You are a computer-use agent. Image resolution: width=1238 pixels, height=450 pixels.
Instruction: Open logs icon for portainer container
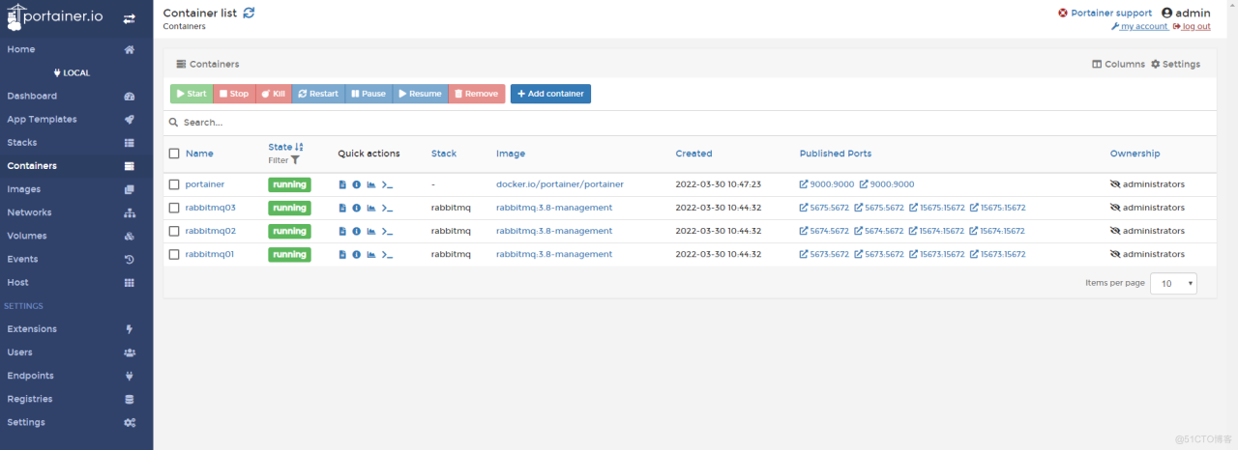[x=342, y=184]
